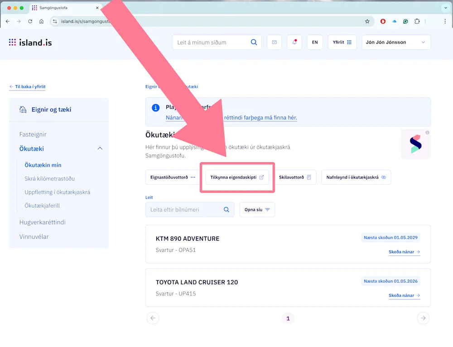Switch language to EN
The image size is (453, 347).
pyautogui.click(x=315, y=42)
